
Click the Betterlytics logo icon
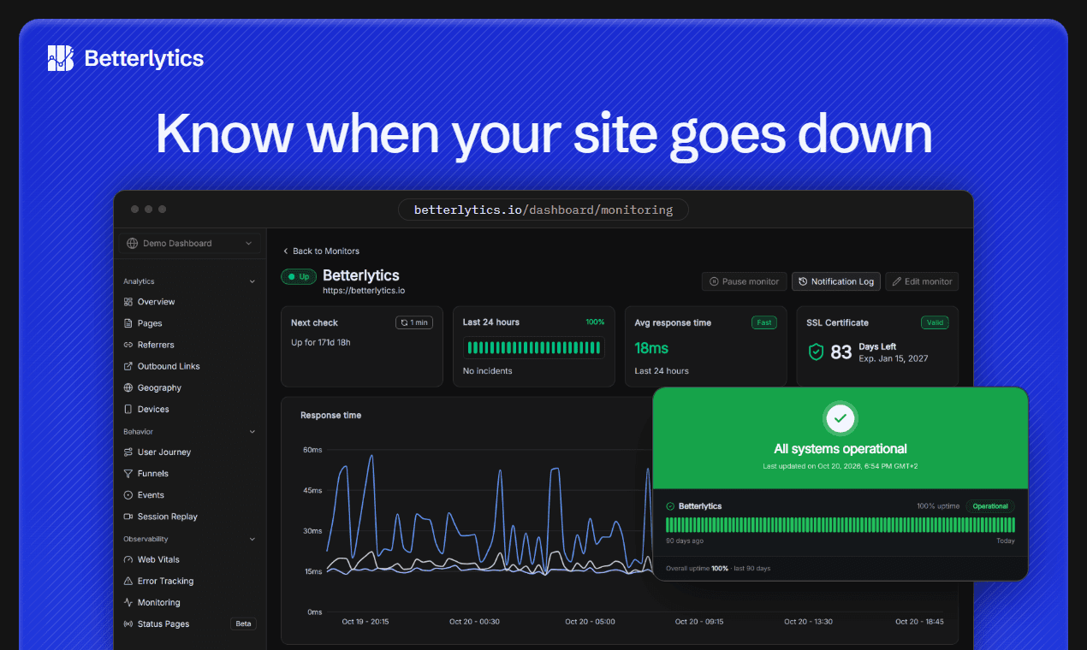[x=61, y=58]
